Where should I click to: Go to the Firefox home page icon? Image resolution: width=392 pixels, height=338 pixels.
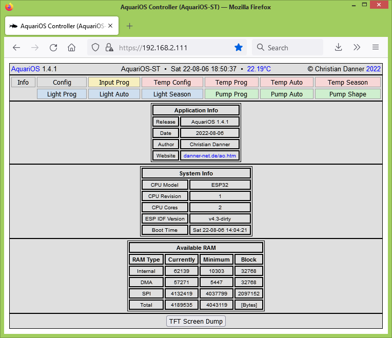pyautogui.click(x=72, y=48)
